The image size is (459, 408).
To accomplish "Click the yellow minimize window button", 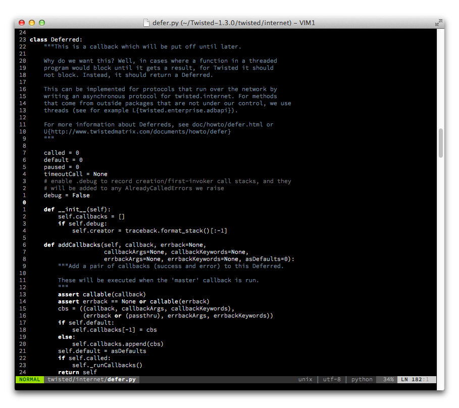I will (x=32, y=23).
